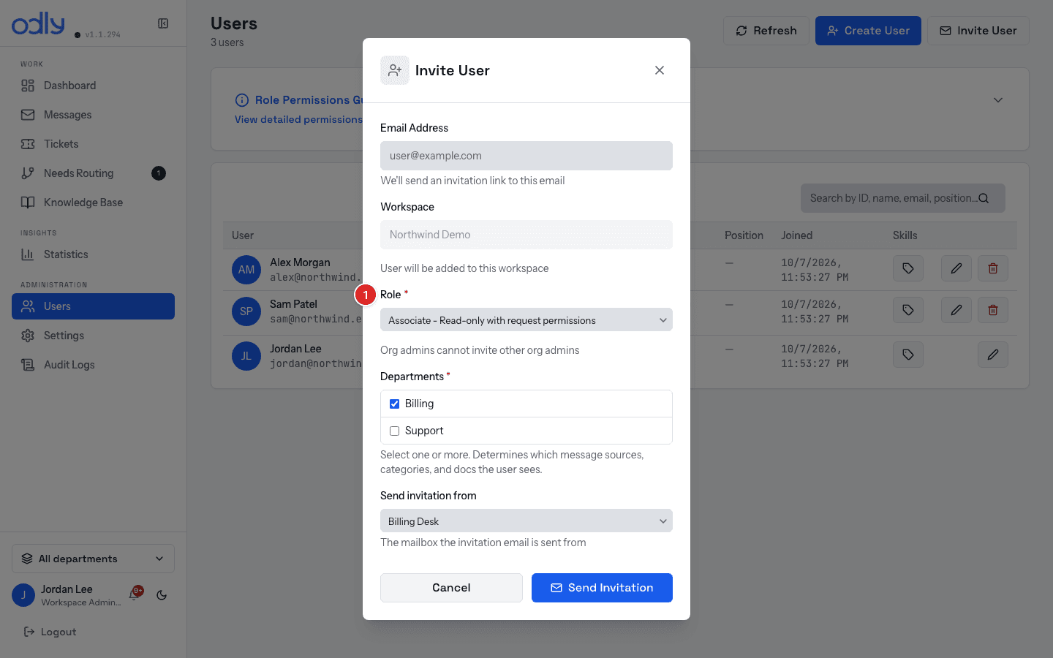Click the Refresh button
Image resolution: width=1053 pixels, height=658 pixels.
click(766, 31)
